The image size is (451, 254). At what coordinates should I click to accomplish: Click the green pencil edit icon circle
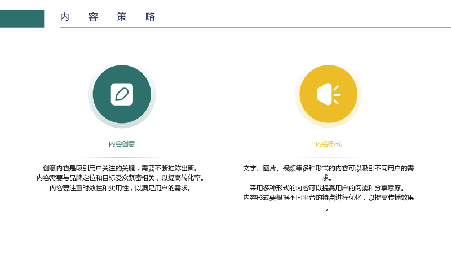(122, 94)
